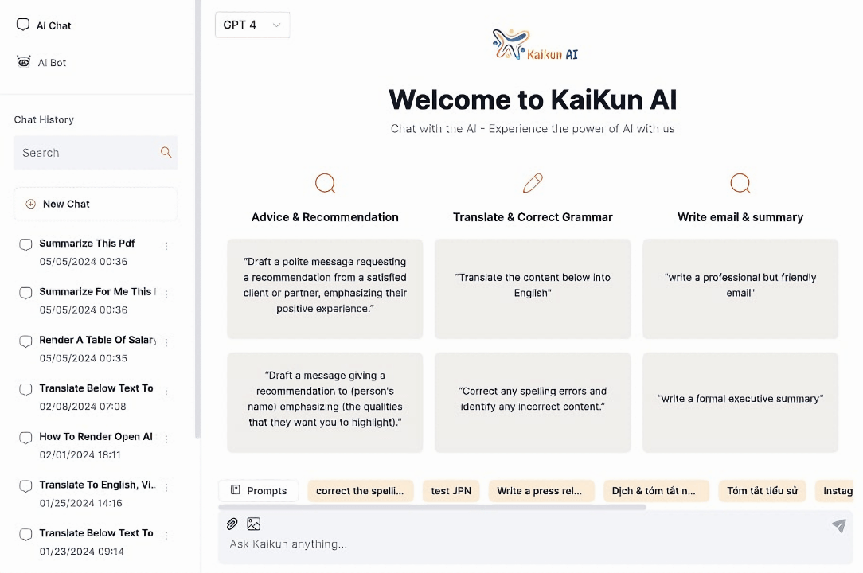Open options menu for Render A Table Of Salary

[x=166, y=342]
